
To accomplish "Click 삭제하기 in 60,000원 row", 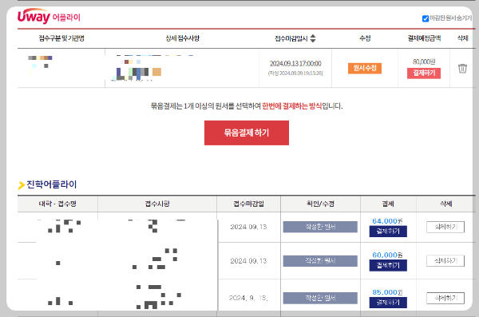I will [x=445, y=261].
